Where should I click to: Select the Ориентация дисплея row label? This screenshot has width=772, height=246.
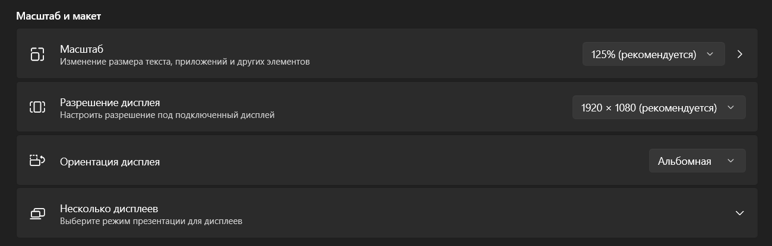(x=110, y=161)
